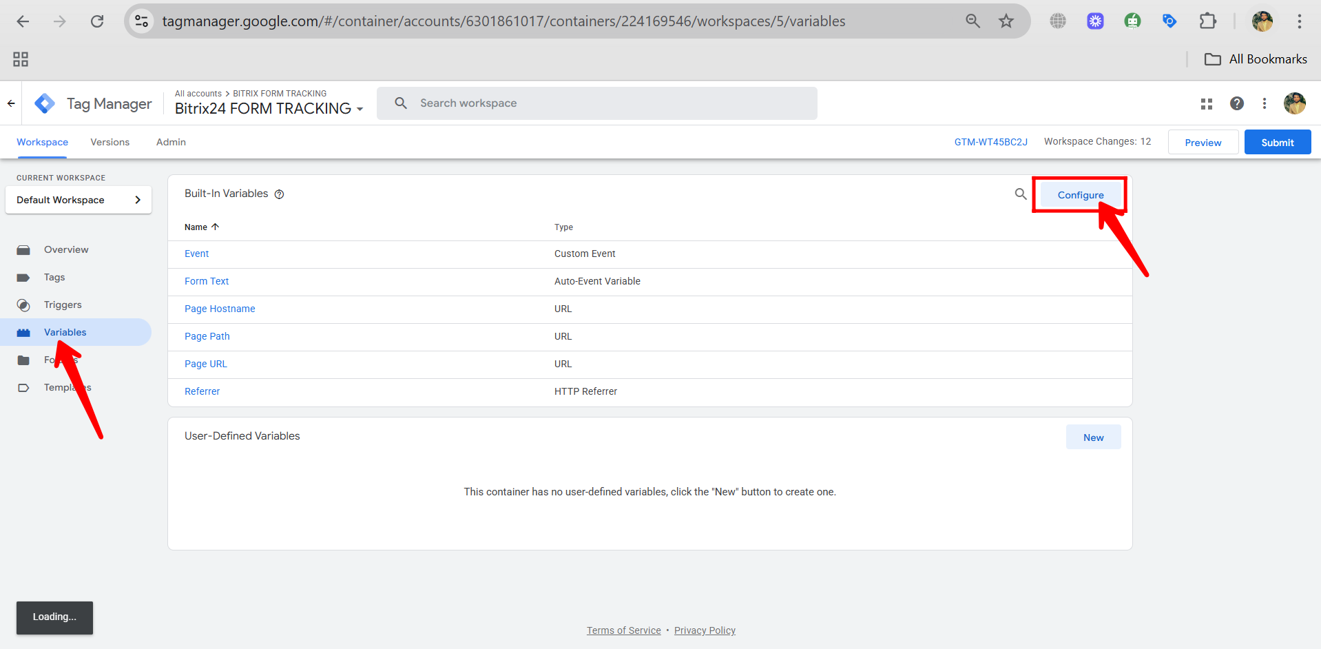The height and width of the screenshot is (649, 1321).
Task: Click the Tag Manager back arrow
Action: click(11, 103)
